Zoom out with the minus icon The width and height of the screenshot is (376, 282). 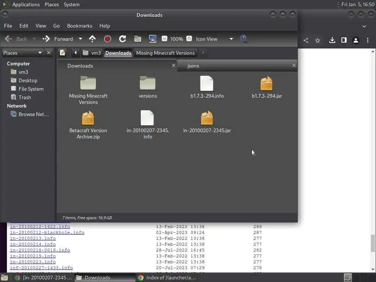coord(164,39)
